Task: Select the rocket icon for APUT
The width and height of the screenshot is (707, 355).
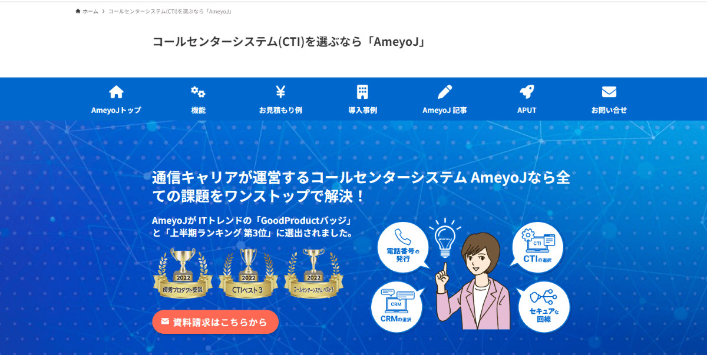Action: [x=527, y=92]
